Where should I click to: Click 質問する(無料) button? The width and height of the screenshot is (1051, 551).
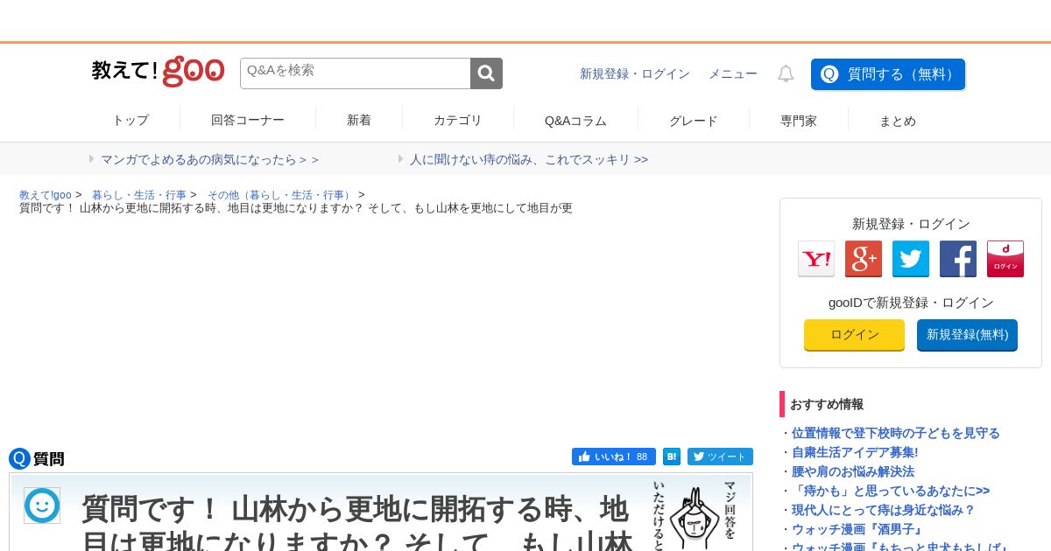[x=888, y=74]
